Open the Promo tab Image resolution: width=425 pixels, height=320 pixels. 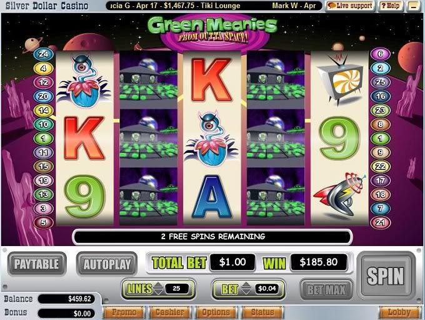click(124, 312)
